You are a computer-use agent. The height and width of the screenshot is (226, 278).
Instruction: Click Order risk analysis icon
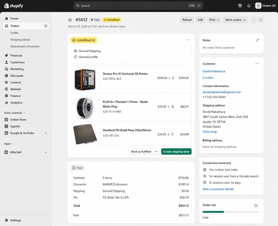coord(256,206)
